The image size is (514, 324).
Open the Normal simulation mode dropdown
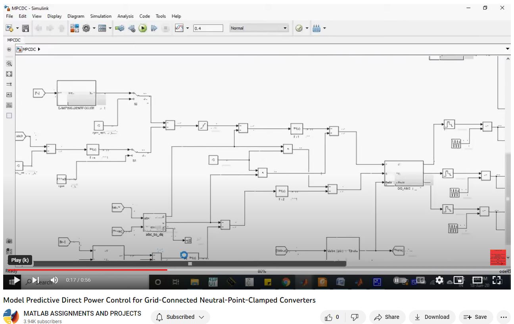[259, 28]
